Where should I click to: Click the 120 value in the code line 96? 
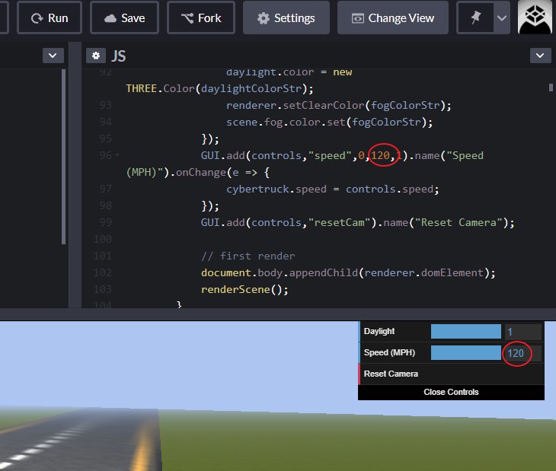point(381,155)
